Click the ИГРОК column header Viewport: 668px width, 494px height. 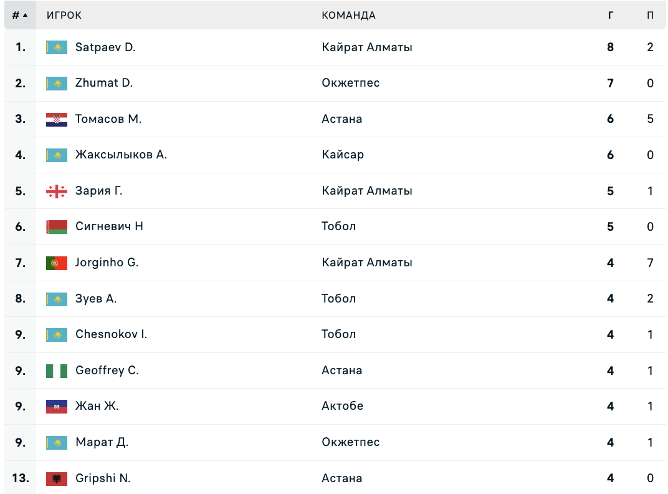pos(64,16)
